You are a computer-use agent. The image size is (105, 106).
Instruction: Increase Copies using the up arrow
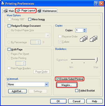pos(85,29)
